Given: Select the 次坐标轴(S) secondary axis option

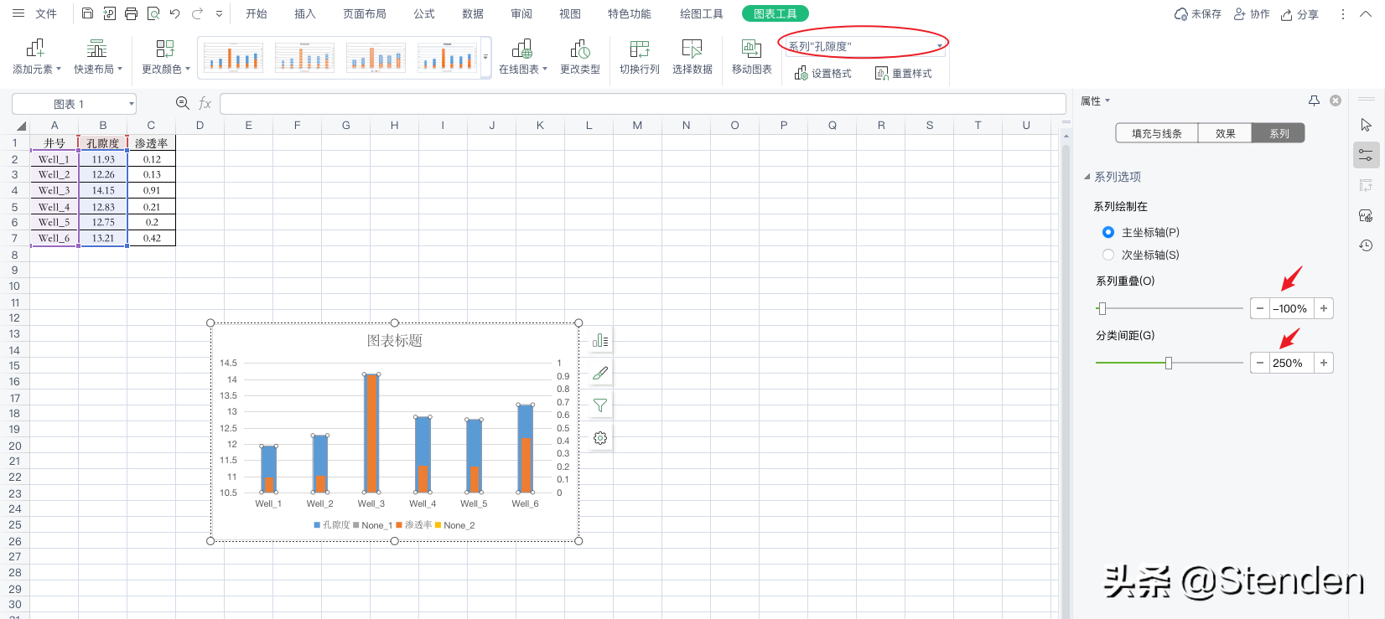Looking at the screenshot, I should tap(1108, 255).
